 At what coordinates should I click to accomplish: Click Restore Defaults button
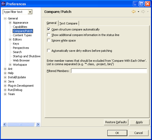tap(116, 122)
